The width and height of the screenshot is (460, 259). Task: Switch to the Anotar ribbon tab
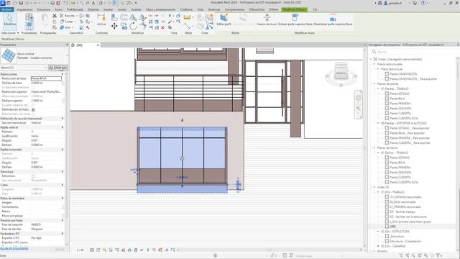pyautogui.click(x=122, y=9)
